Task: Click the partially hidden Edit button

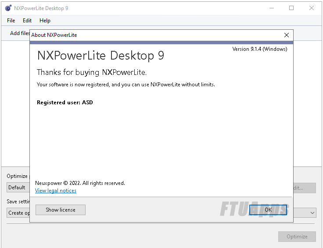Action: click(x=305, y=188)
